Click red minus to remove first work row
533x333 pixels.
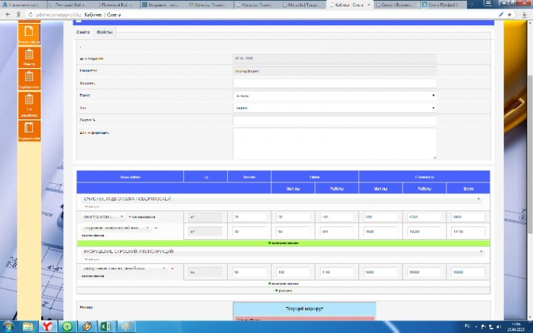(x=129, y=217)
